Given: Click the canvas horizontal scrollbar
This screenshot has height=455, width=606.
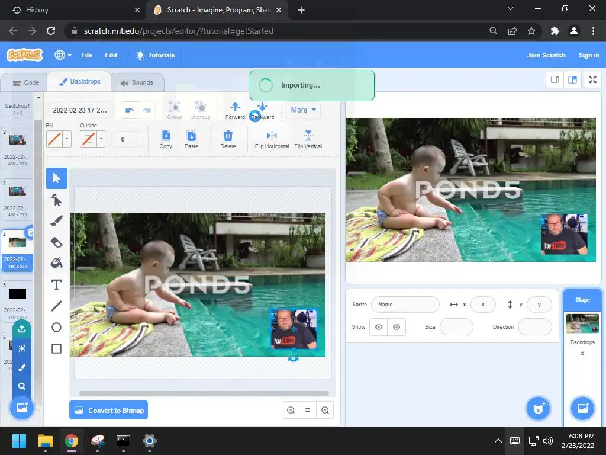Looking at the screenshot, I should pos(204,393).
